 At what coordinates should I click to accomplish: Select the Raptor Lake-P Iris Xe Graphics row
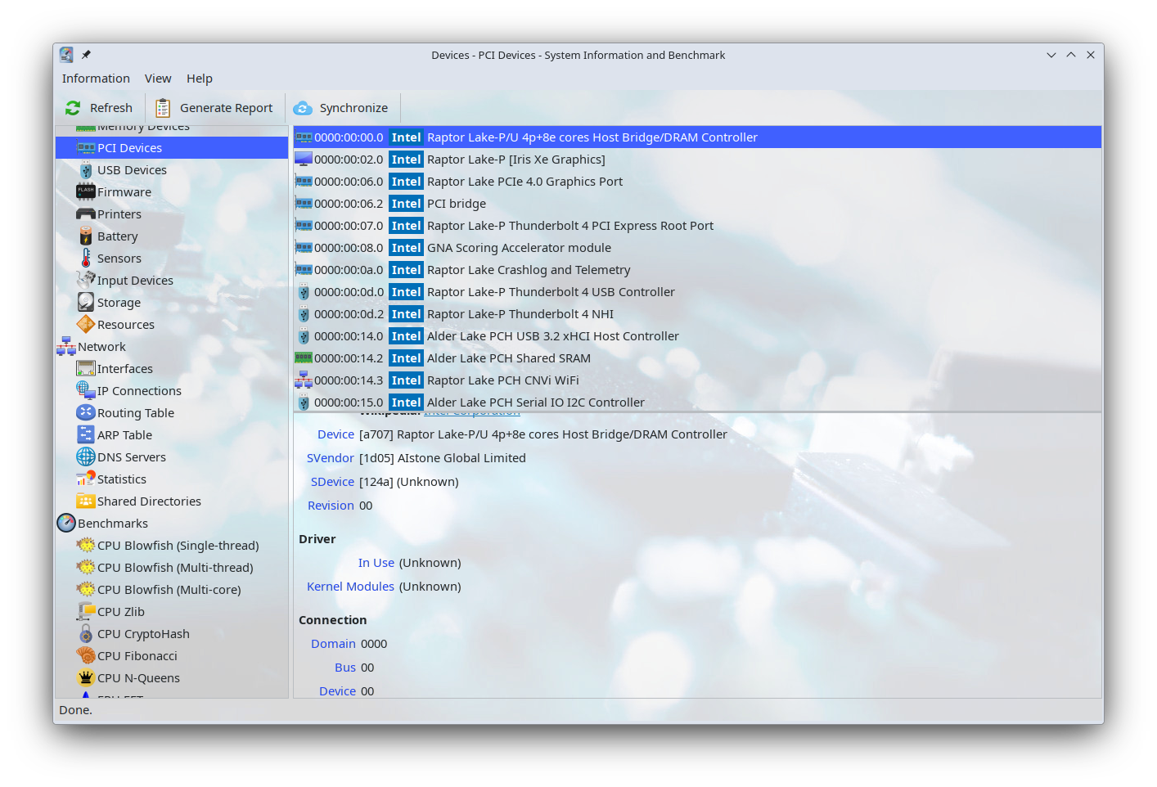515,160
